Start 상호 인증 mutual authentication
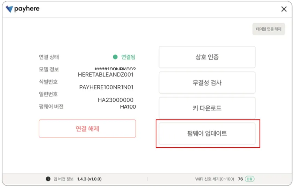Viewport: 294px width, 188px height. tap(207, 57)
